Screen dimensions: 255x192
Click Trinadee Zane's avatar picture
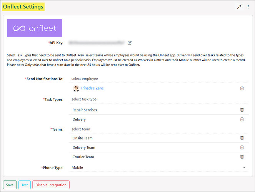click(x=76, y=88)
